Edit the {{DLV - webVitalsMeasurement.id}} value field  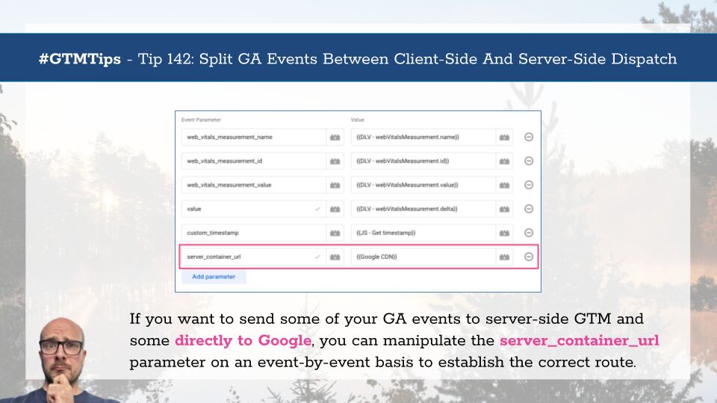[x=423, y=161]
